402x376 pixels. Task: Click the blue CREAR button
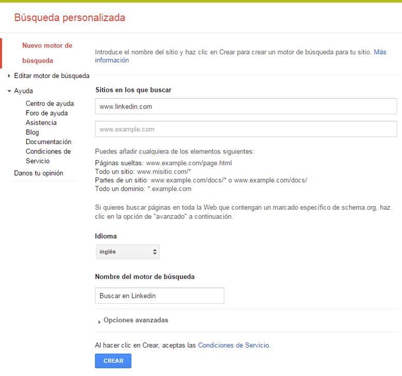[113, 361]
